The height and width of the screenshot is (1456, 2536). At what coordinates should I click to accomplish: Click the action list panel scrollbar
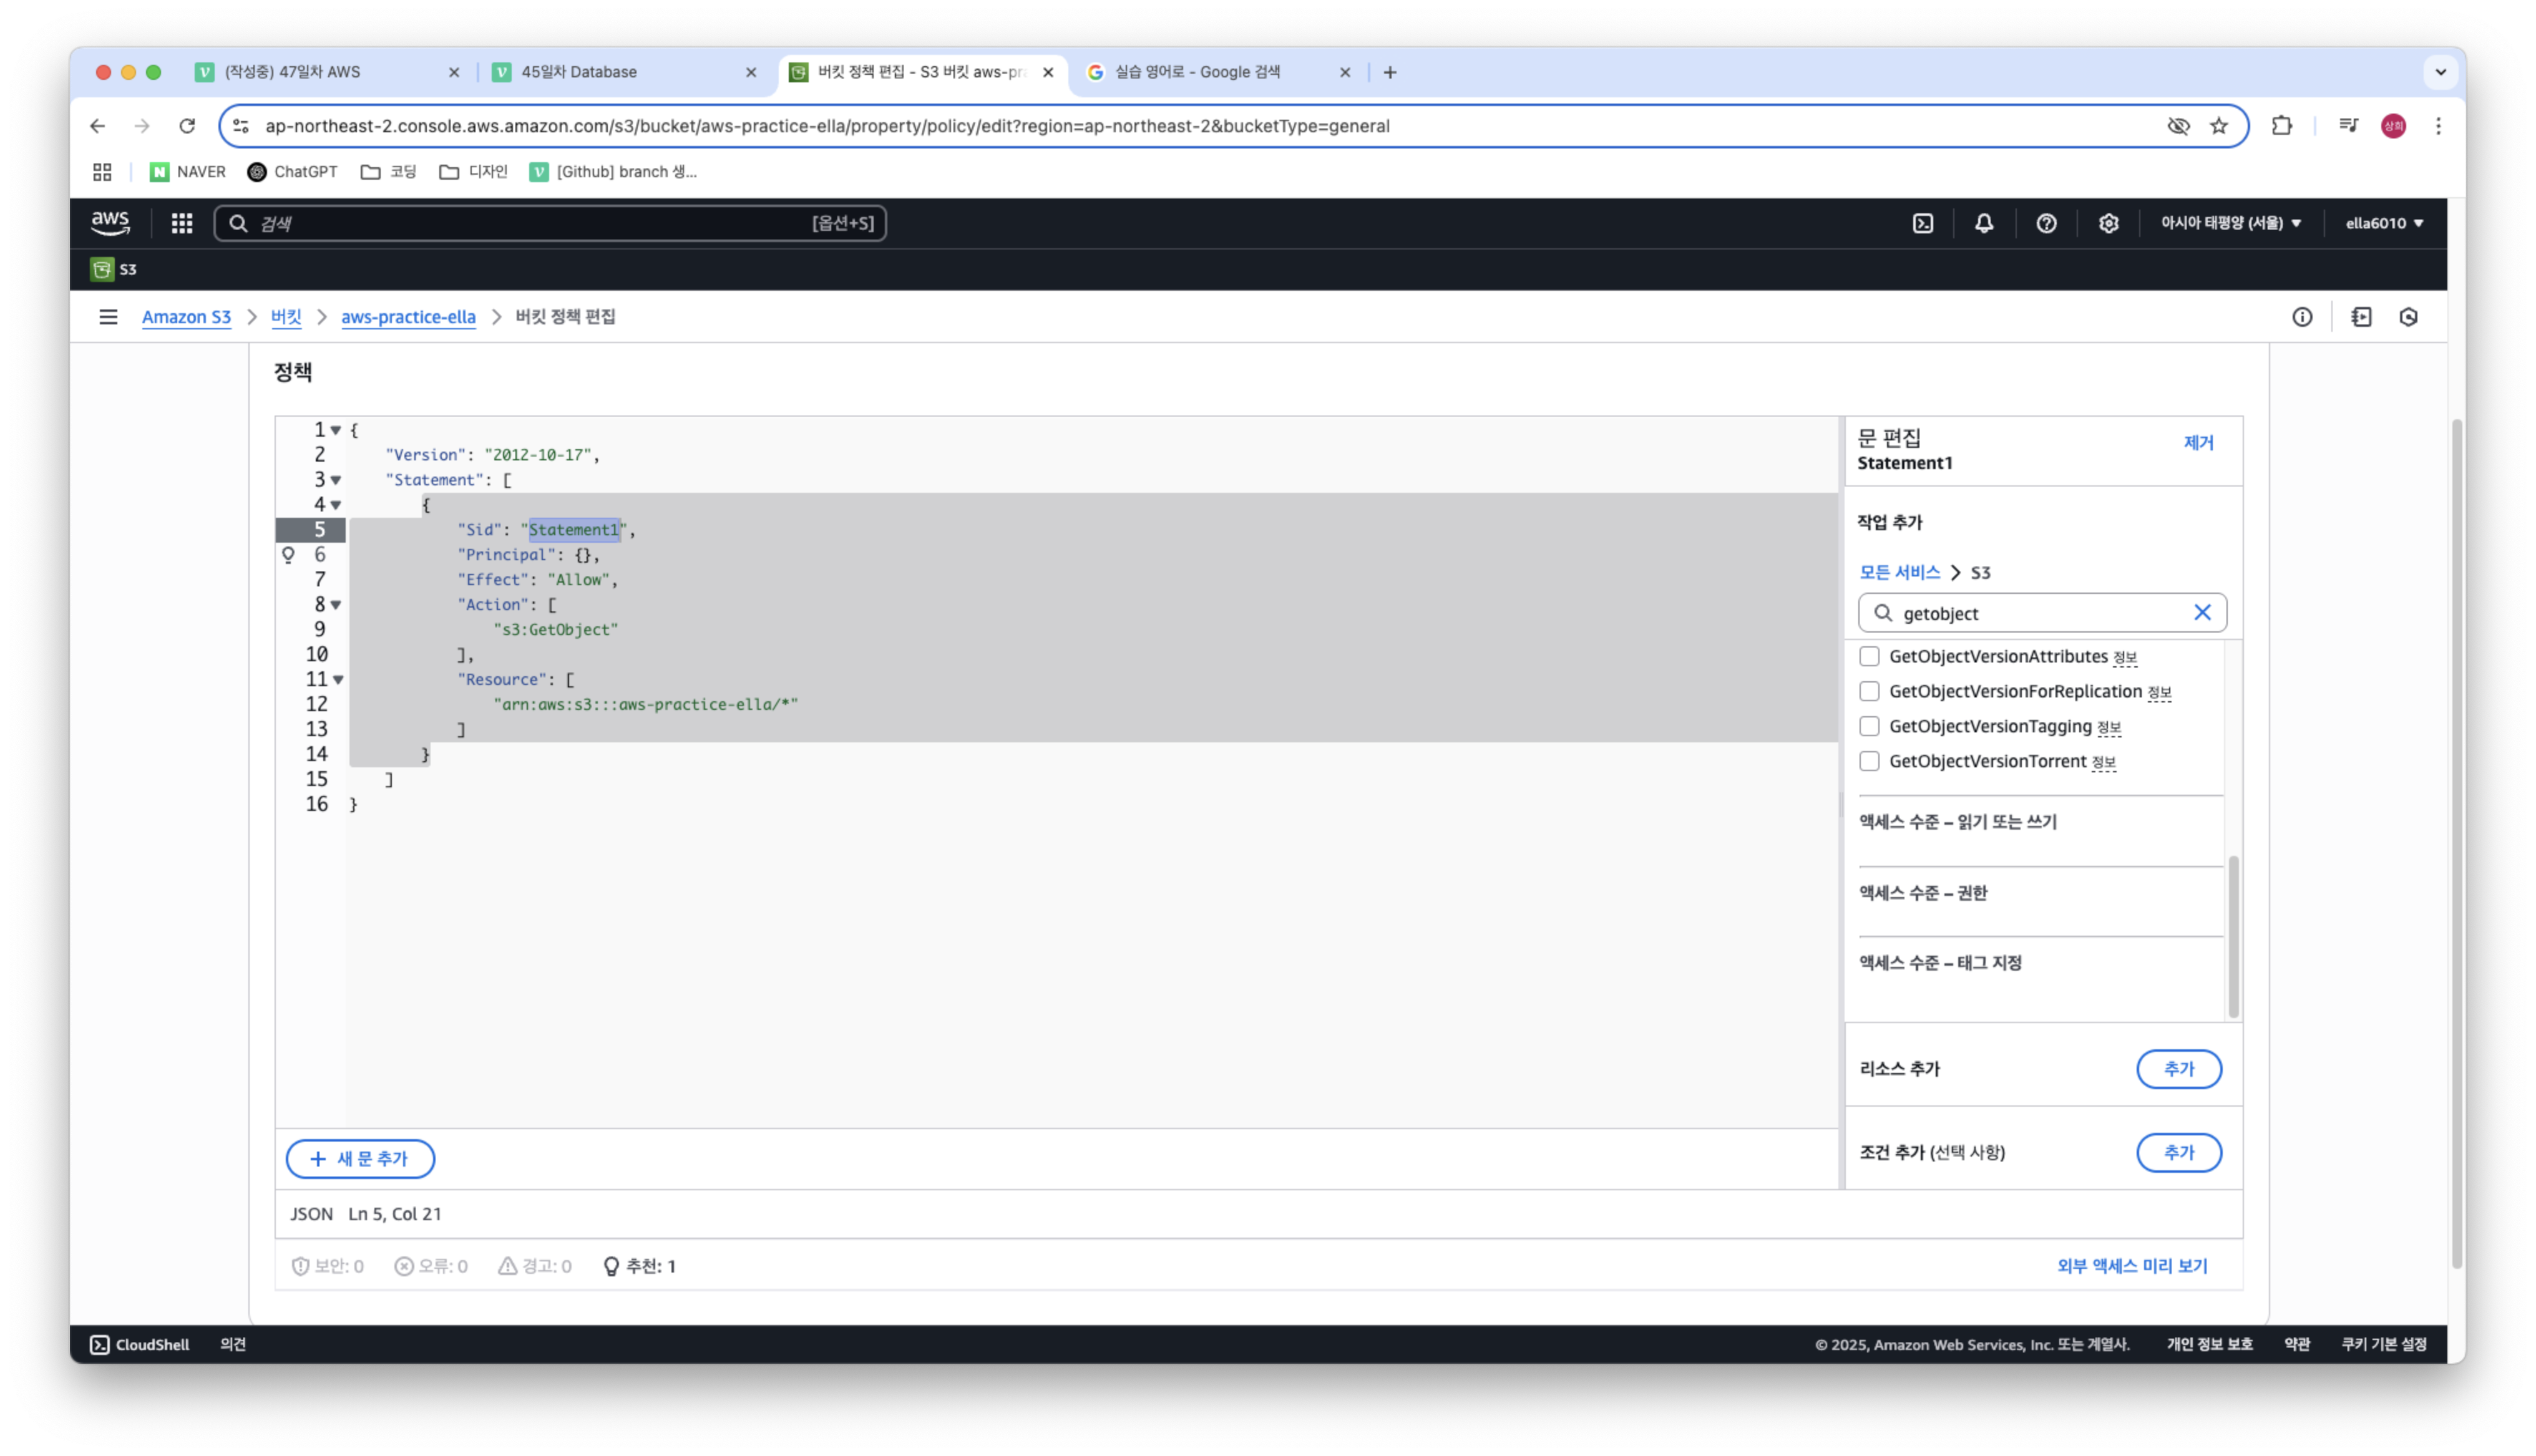[2233, 937]
